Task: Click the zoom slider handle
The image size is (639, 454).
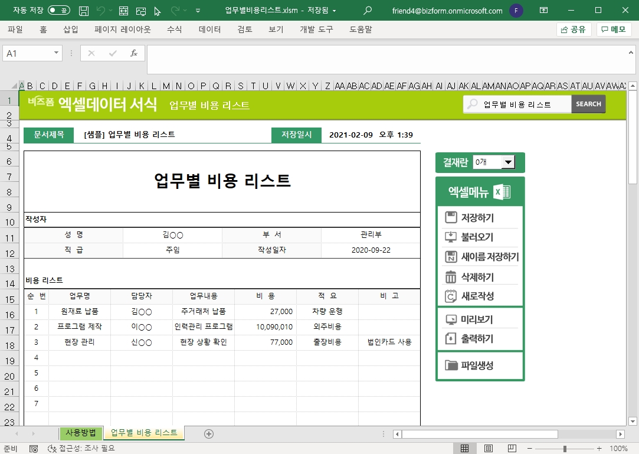Action: (x=565, y=449)
